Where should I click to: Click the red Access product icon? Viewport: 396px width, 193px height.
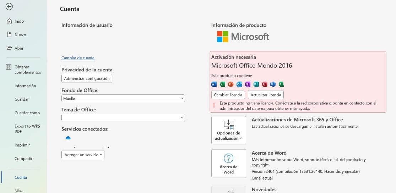pos(265,84)
